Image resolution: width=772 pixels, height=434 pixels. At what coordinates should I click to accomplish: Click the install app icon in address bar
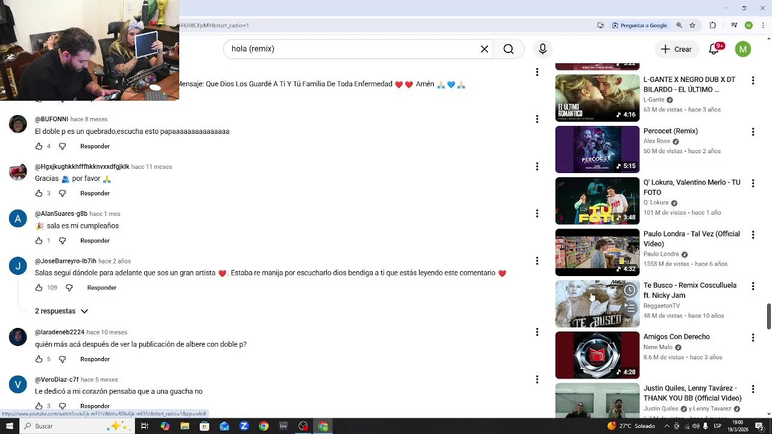[x=601, y=25]
